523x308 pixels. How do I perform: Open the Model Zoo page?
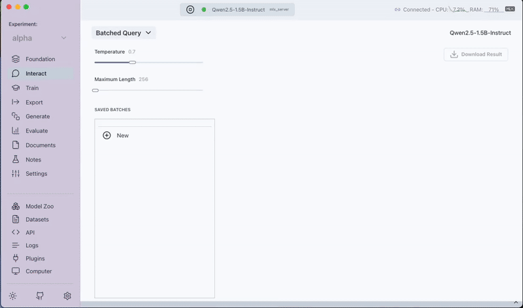click(39, 206)
